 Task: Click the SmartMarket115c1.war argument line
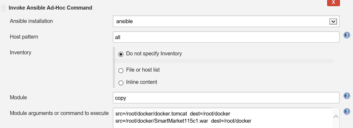(x=183, y=121)
